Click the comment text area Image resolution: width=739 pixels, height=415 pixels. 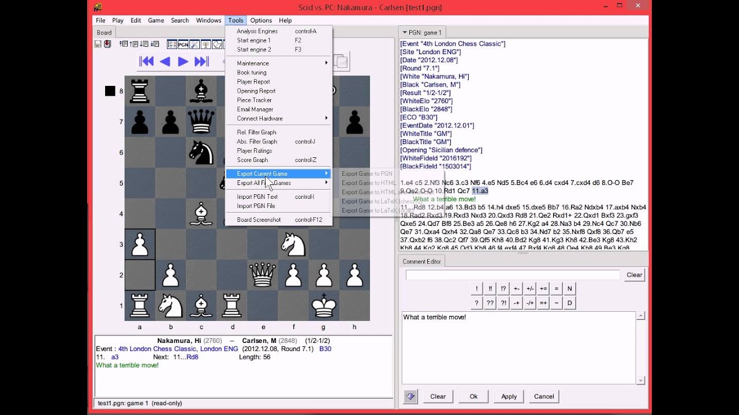pyautogui.click(x=518, y=348)
